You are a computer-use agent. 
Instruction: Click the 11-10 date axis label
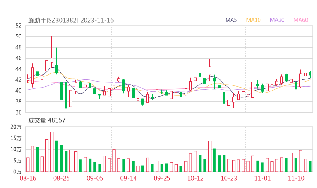click(x=296, y=178)
